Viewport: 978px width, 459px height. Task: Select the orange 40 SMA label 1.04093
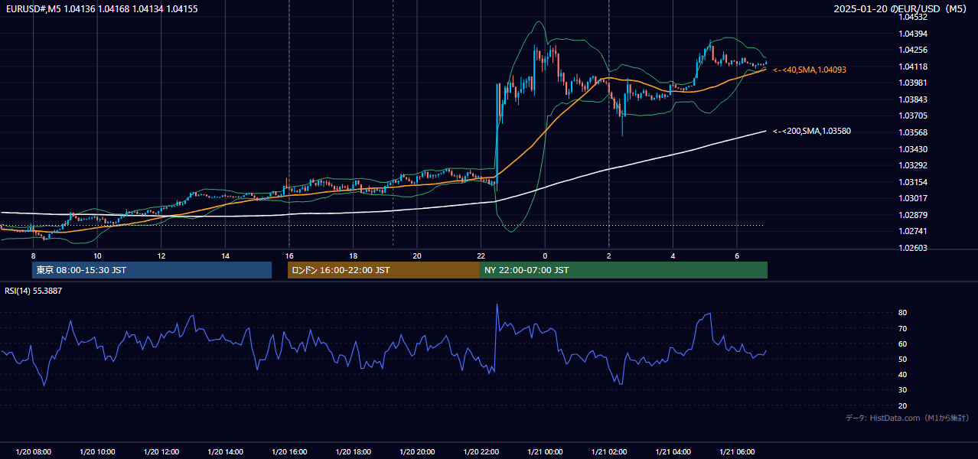[x=810, y=70]
